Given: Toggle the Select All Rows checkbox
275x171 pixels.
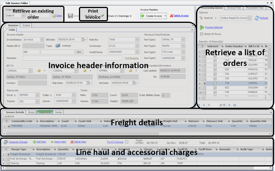Looking at the screenshot, I should pyautogui.click(x=201, y=34).
